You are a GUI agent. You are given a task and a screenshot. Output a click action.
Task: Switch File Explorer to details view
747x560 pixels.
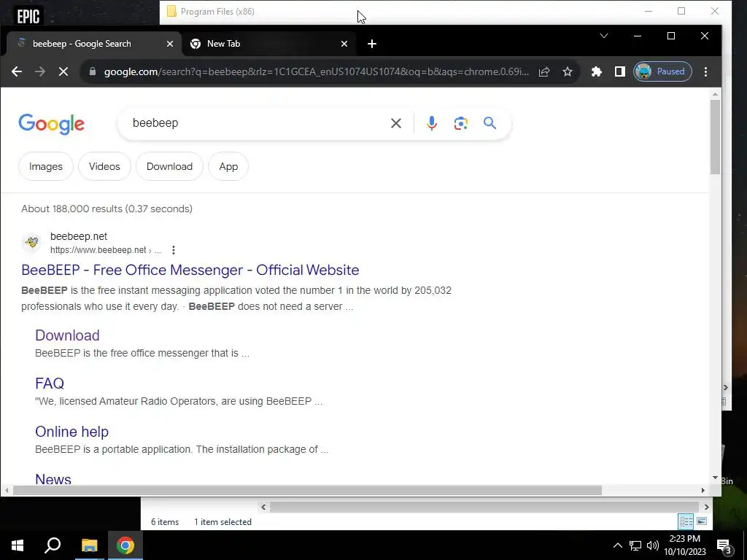(686, 521)
